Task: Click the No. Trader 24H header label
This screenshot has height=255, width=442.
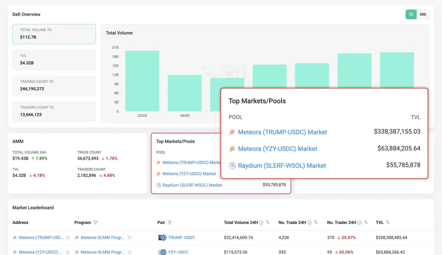Action: click(341, 223)
